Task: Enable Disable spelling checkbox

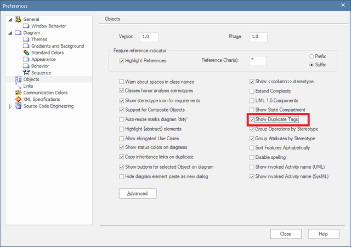Action: [x=252, y=157]
